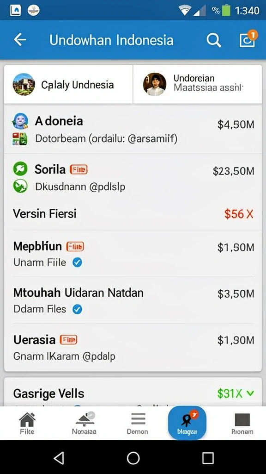
Task: Tap Android home circle button
Action: click(133, 458)
